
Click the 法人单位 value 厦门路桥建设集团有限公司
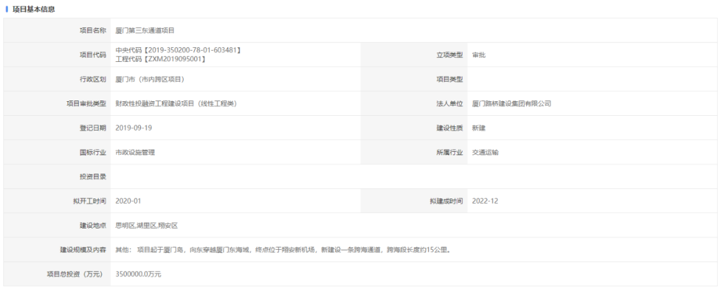point(511,103)
